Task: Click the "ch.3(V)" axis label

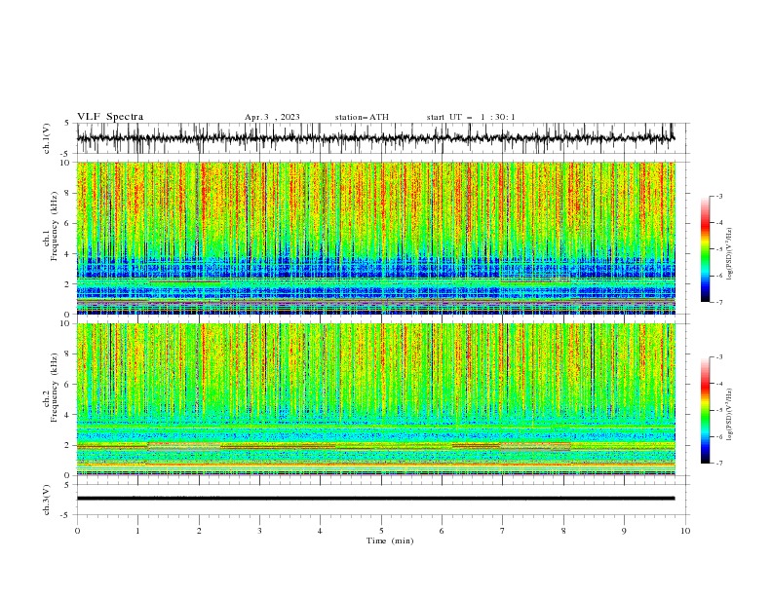Action: pyautogui.click(x=47, y=500)
